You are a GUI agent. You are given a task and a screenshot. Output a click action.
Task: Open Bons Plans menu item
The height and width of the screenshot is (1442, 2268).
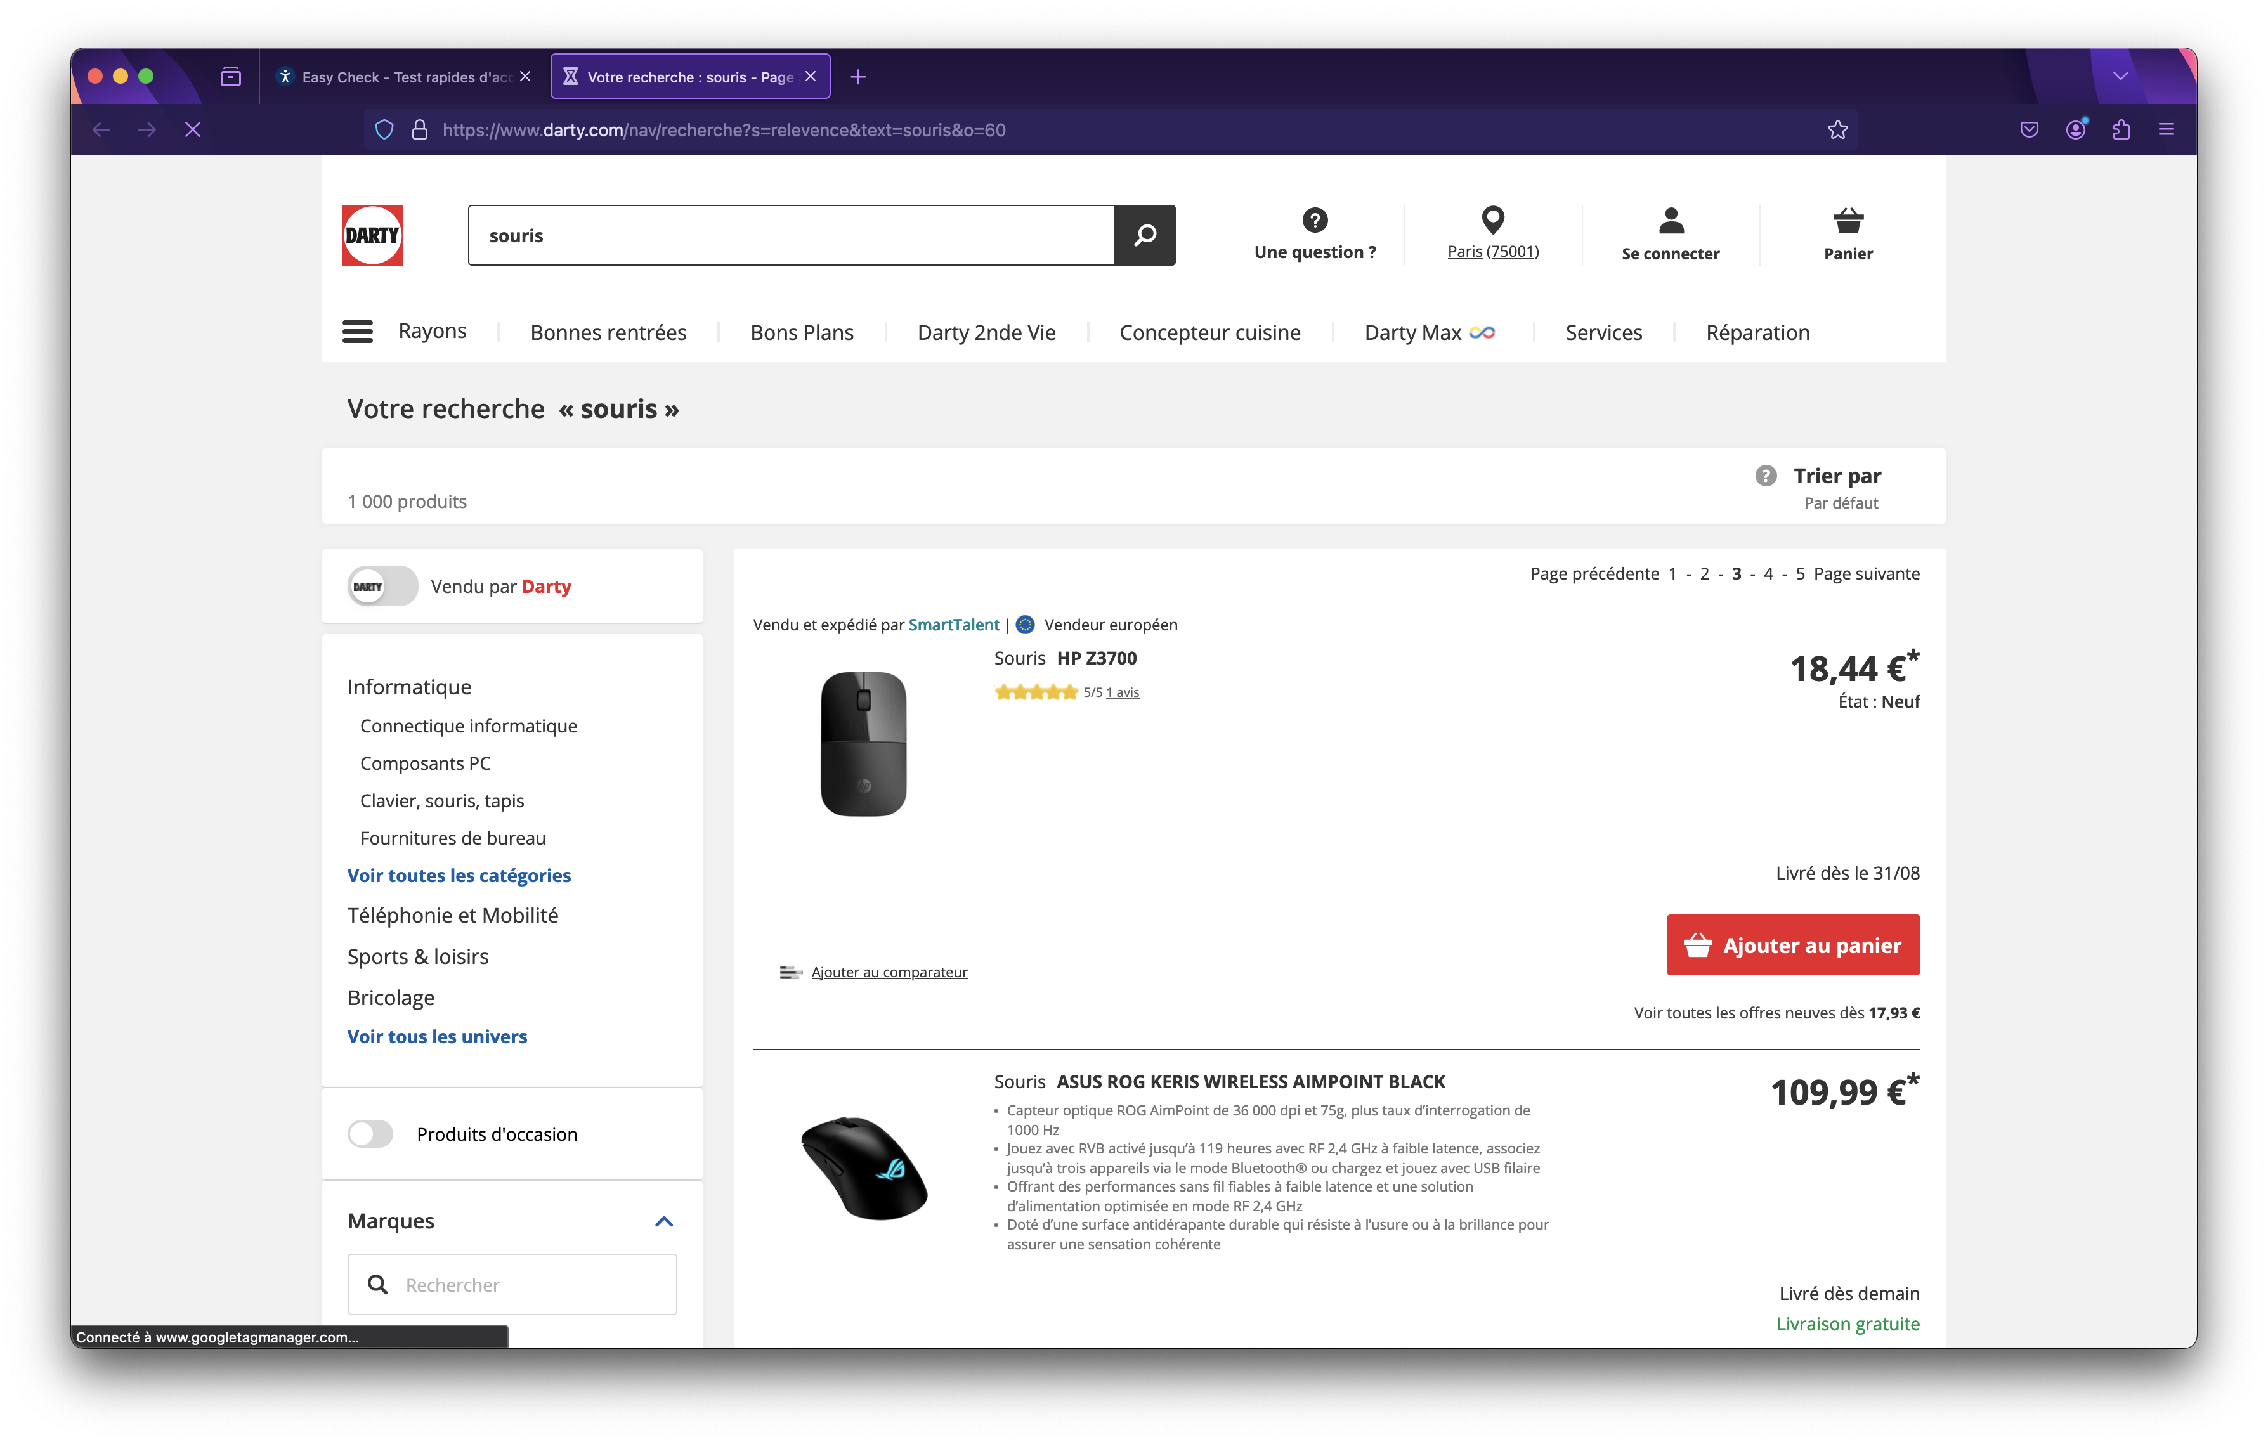tap(802, 332)
